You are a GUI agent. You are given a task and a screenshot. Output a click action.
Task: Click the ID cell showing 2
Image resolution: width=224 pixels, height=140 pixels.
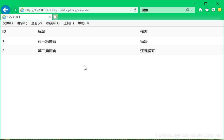[x=3, y=51]
